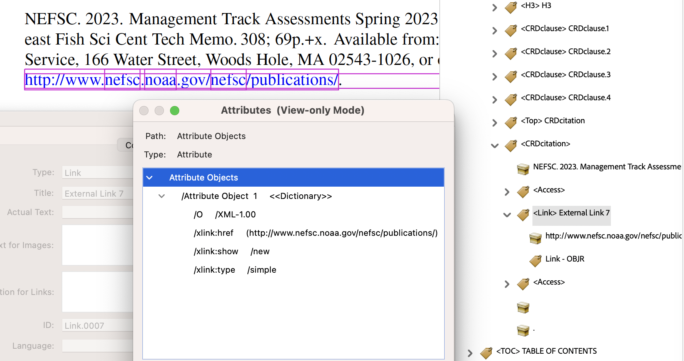
Task: Click content box icon for NEFSC 2023 text
Action: pyautogui.click(x=523, y=168)
